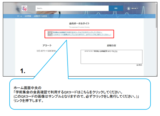
Task: Click the vertical scrollbar thumb
Action: [156, 15]
